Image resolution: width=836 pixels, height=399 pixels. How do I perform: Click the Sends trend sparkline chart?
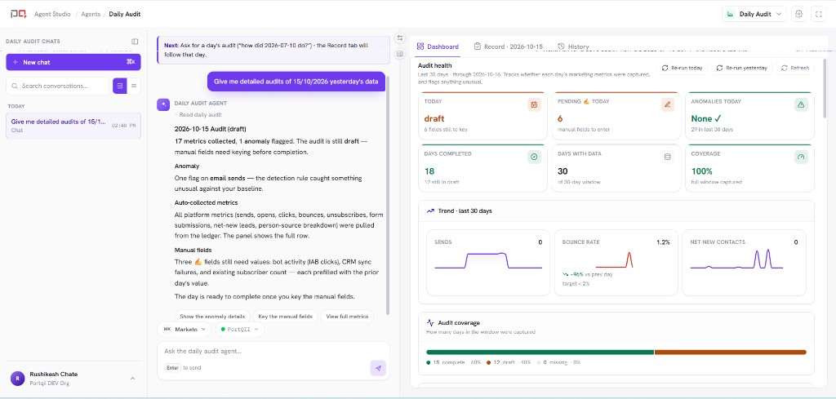point(488,260)
